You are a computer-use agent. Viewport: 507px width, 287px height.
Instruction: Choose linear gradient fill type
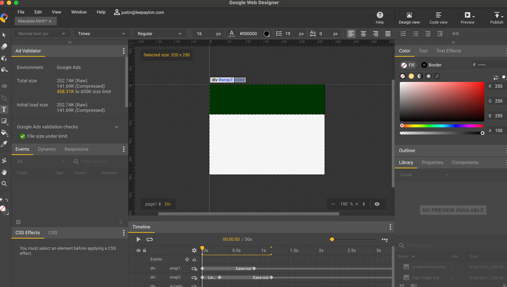pyautogui.click(x=420, y=76)
